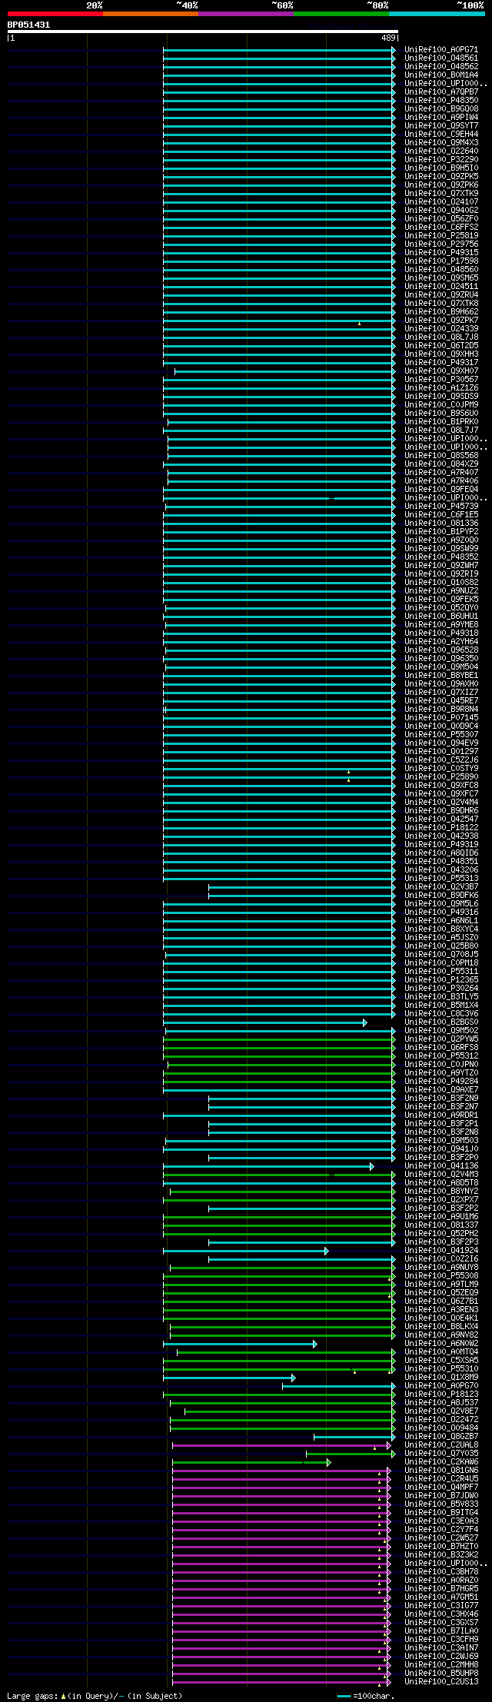Select the UniRef100_B3F2N9 label
The width and height of the screenshot is (492, 1702).
pos(441,1099)
